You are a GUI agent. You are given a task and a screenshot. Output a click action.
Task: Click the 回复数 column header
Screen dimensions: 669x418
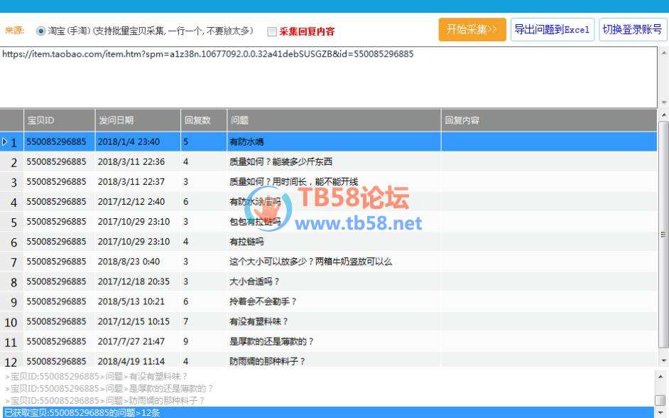click(x=204, y=120)
